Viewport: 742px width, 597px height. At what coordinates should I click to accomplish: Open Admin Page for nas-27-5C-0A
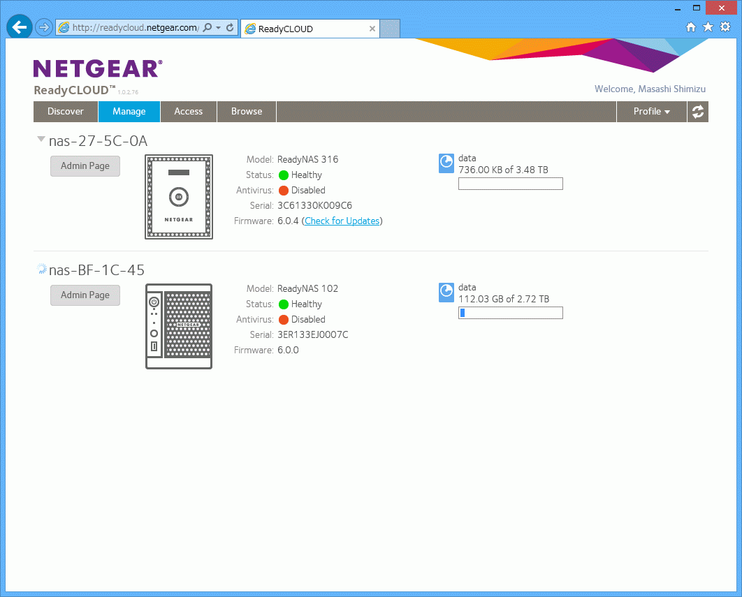85,166
